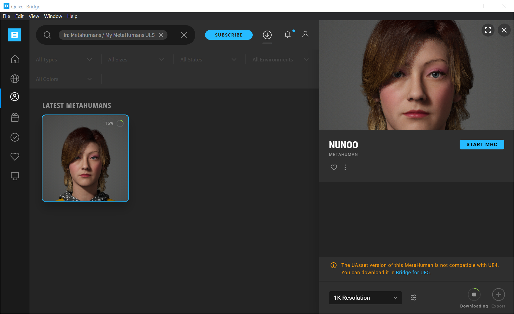Click the info icon in compatibility warning

click(x=334, y=265)
